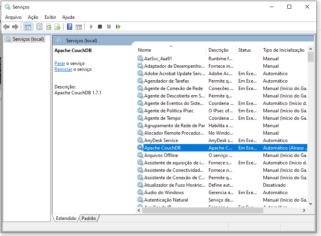Click the Show/Hide Console Tree icon
321x236 pixels.
27,27
